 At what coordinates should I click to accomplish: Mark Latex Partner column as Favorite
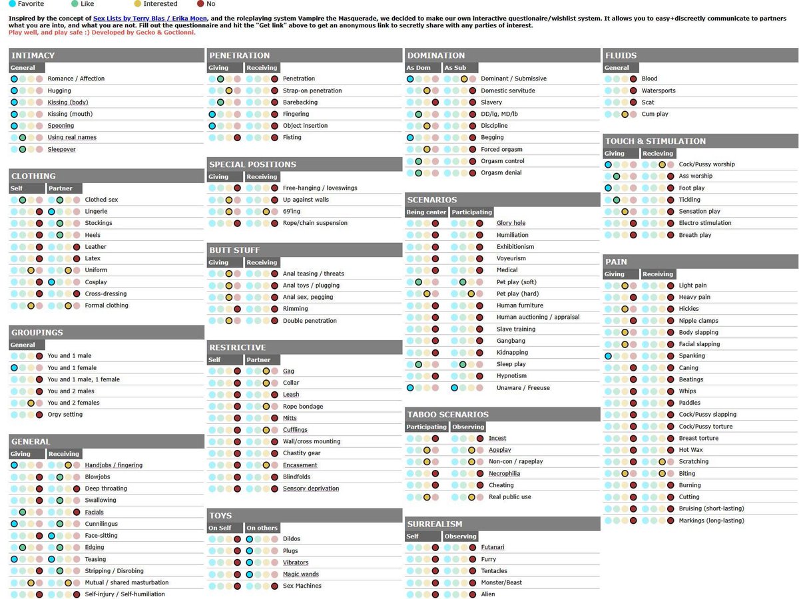pyautogui.click(x=51, y=258)
